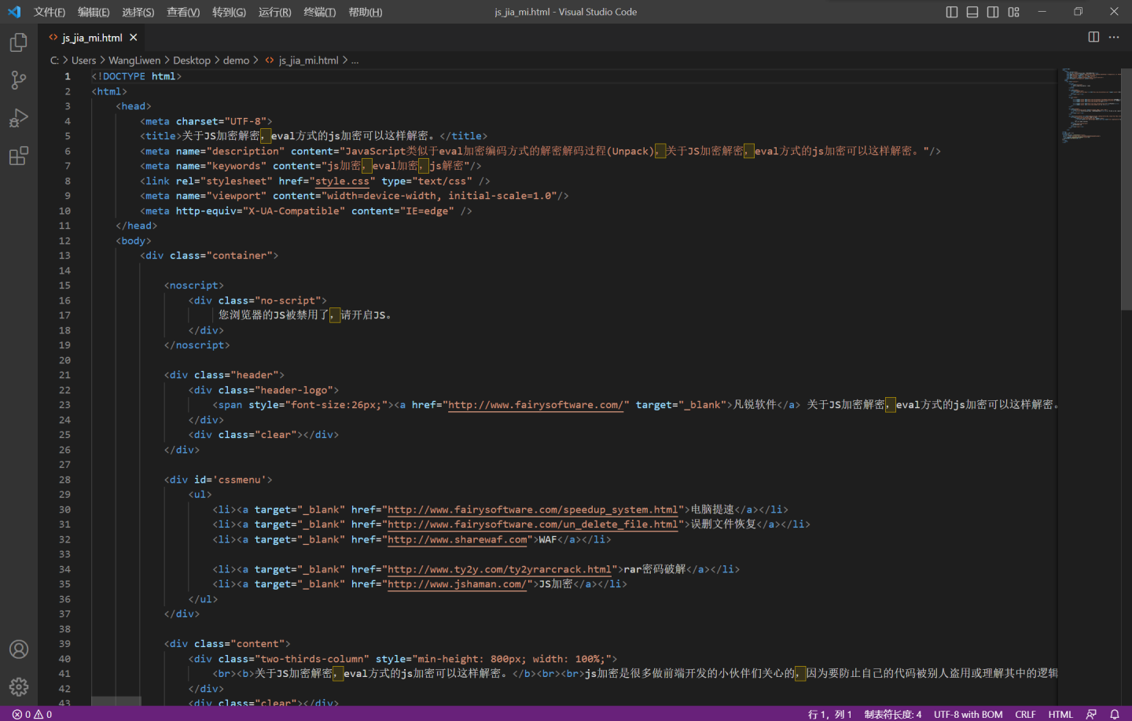Open the 终端(T) menu
Viewport: 1132px width, 721px height.
tap(319, 12)
